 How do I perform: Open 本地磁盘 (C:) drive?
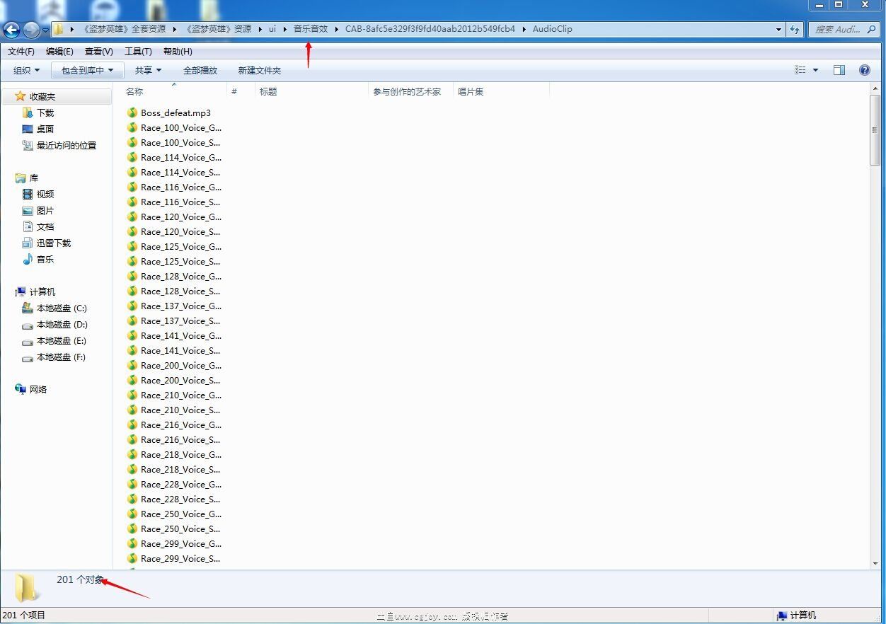tap(62, 308)
